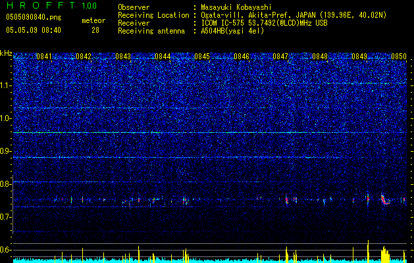The image size is (414, 263).
Task: Click the 0848 time marker
Action: (320, 57)
